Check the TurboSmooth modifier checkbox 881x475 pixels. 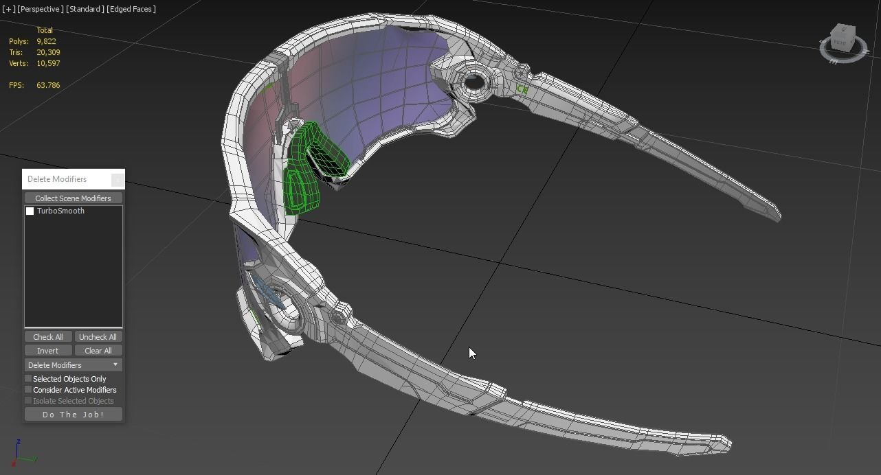click(x=30, y=211)
